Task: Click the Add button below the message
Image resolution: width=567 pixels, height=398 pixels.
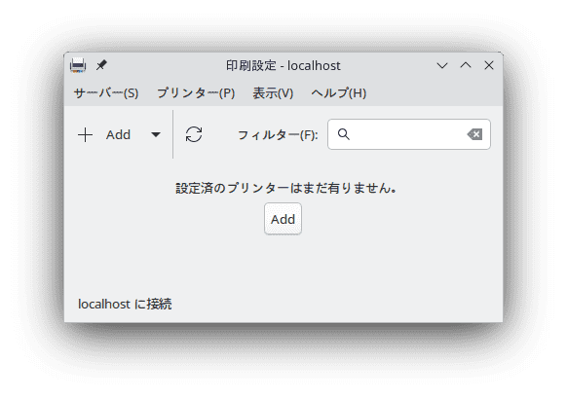Action: [x=283, y=219]
